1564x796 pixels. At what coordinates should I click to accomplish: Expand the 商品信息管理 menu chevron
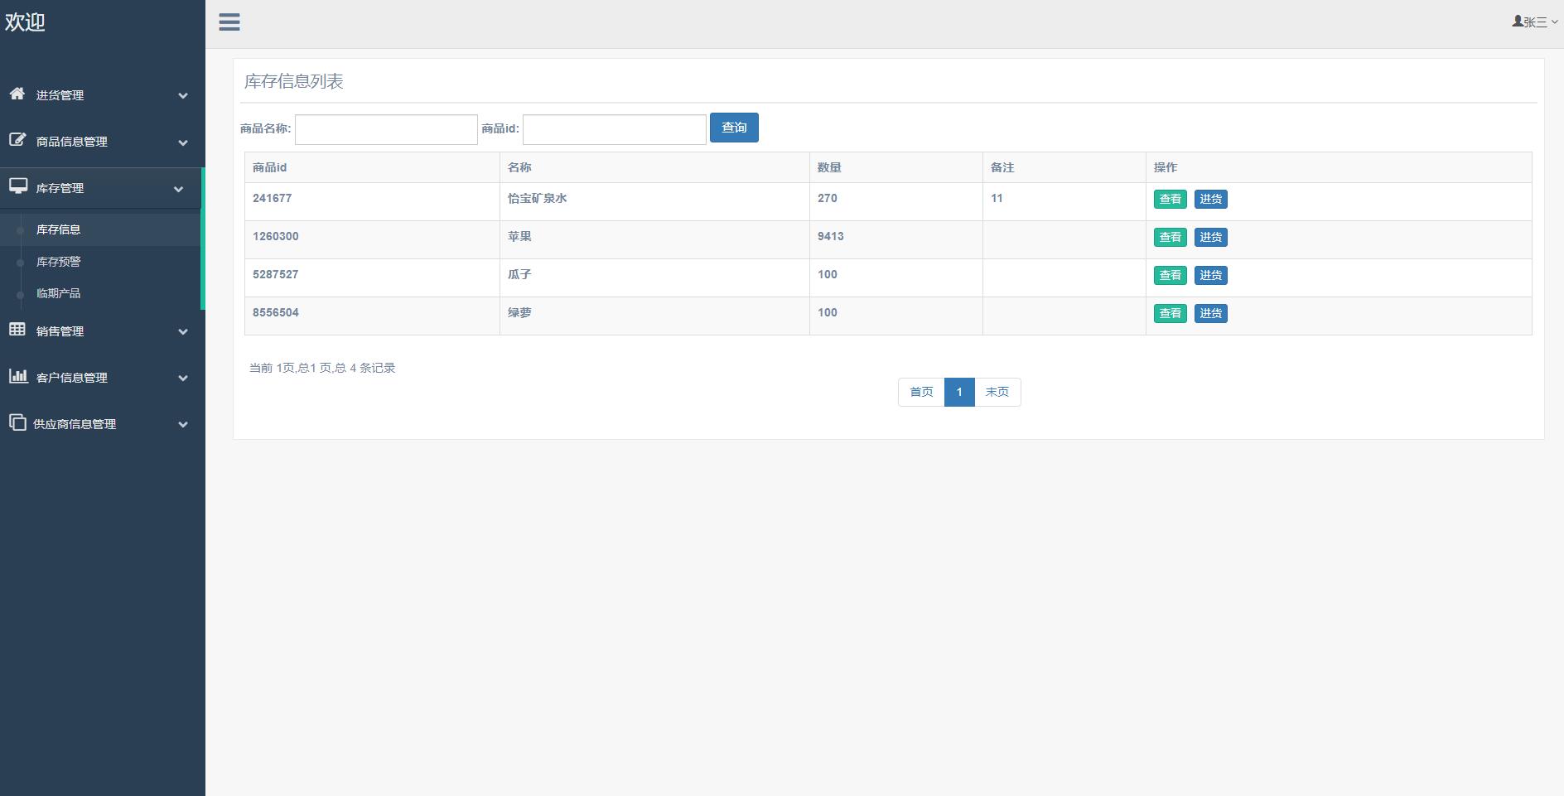click(x=183, y=142)
